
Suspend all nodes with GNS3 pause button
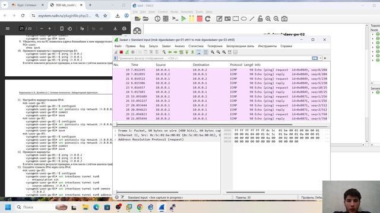191,18
